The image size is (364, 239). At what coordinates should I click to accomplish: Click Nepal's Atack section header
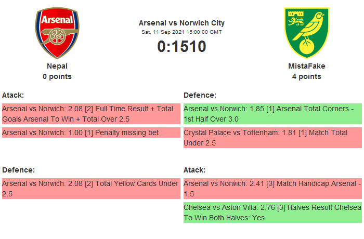(13, 95)
